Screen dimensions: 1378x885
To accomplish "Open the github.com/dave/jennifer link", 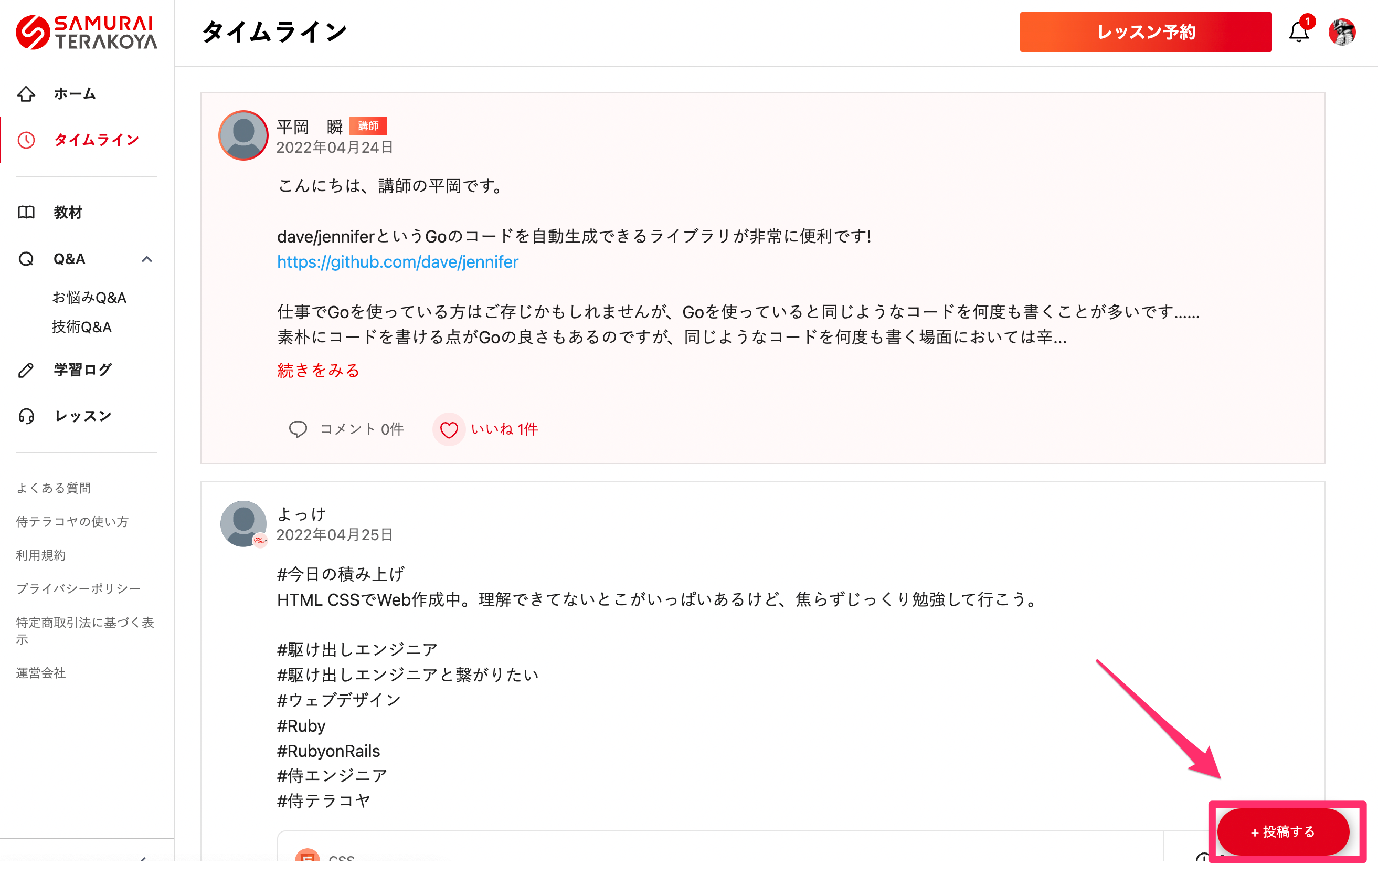I will coord(397,262).
